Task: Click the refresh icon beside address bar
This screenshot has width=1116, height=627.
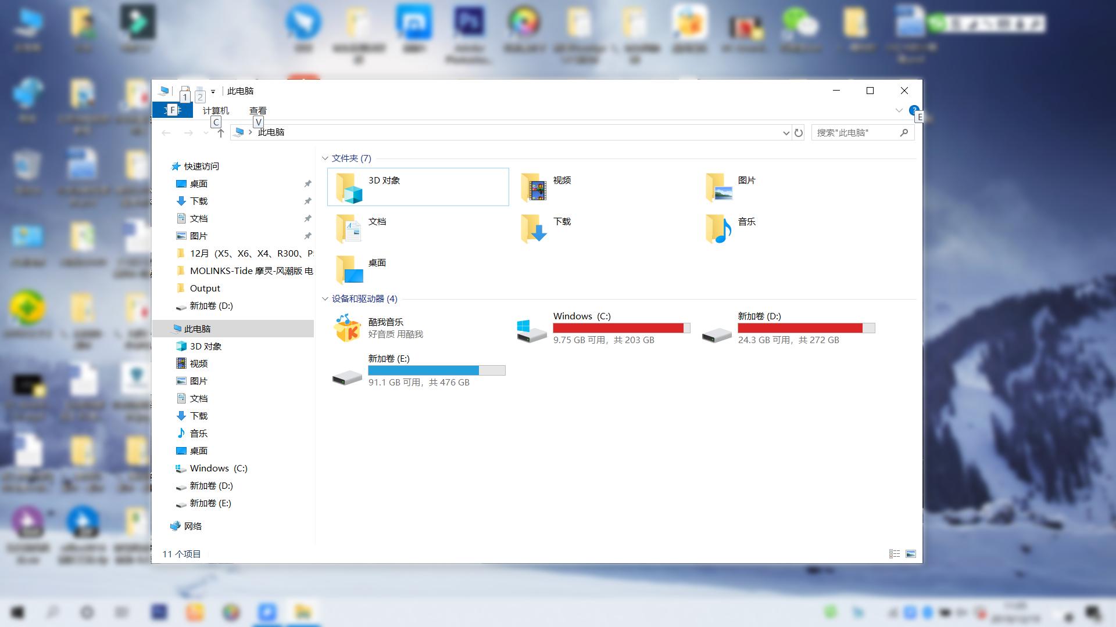Action: pos(799,133)
